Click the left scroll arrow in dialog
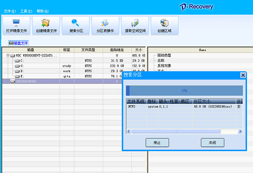This screenshot has height=173, width=253. (x=129, y=131)
